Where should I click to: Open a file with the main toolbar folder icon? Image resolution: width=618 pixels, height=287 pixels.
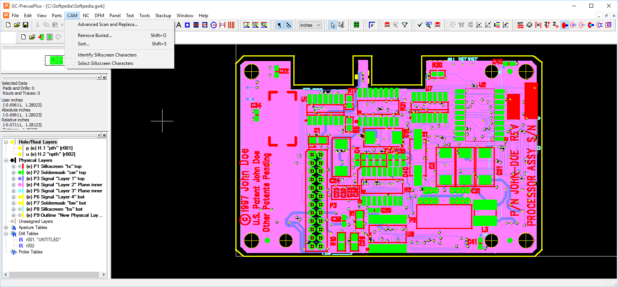(17, 25)
